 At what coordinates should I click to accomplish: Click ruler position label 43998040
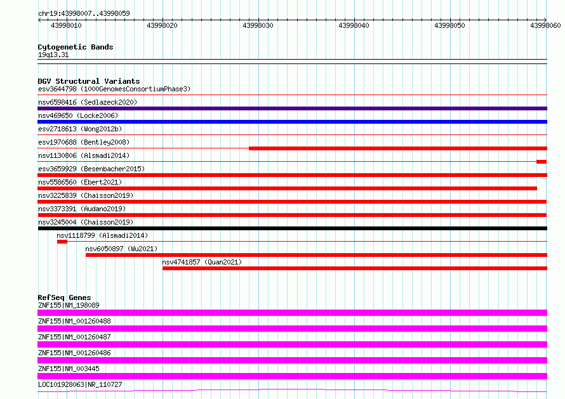354,25
